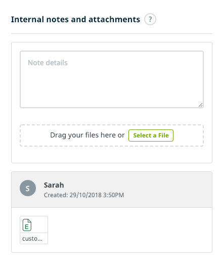Screen dimensions: 219x272
Task: Click the Internal notes and attachments heading
Action: (x=75, y=19)
